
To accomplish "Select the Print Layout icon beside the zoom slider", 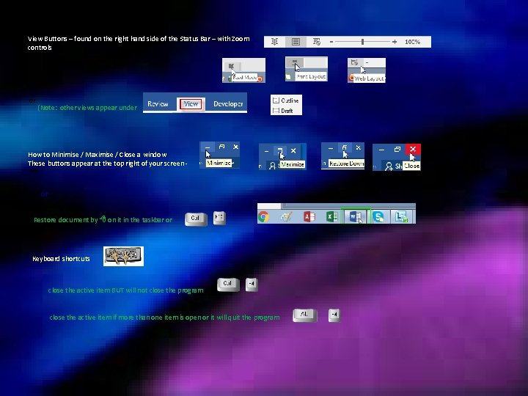I will point(296,42).
